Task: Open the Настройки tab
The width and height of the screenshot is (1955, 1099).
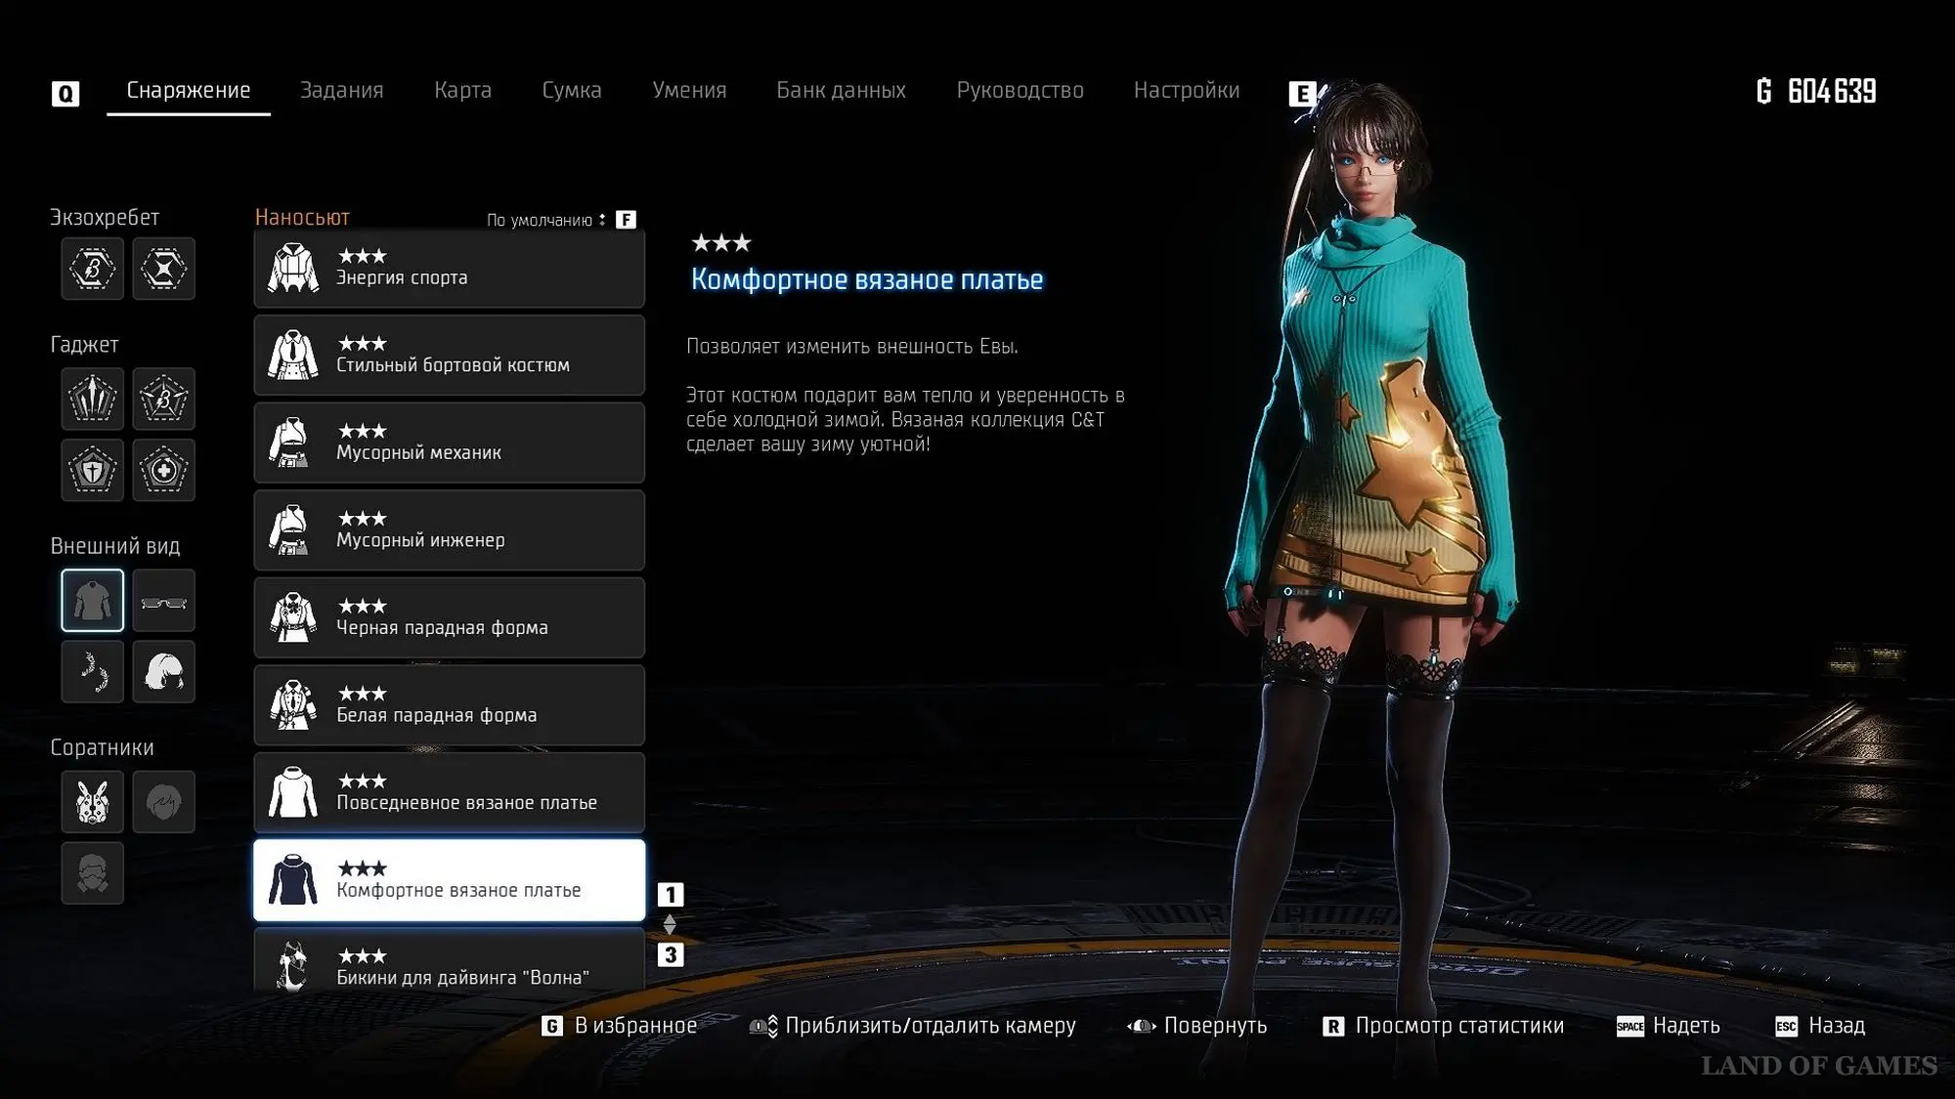Action: [x=1187, y=90]
